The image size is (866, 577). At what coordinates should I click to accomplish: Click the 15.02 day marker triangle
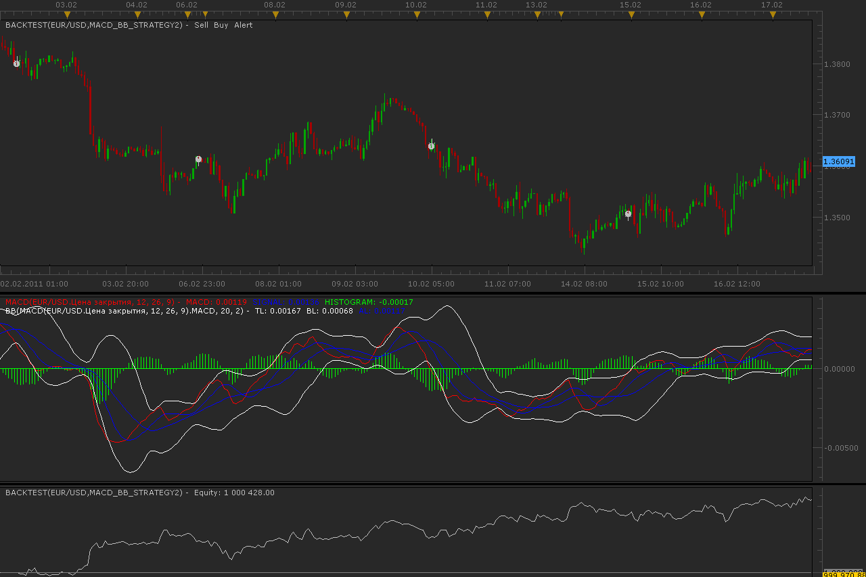(x=631, y=14)
